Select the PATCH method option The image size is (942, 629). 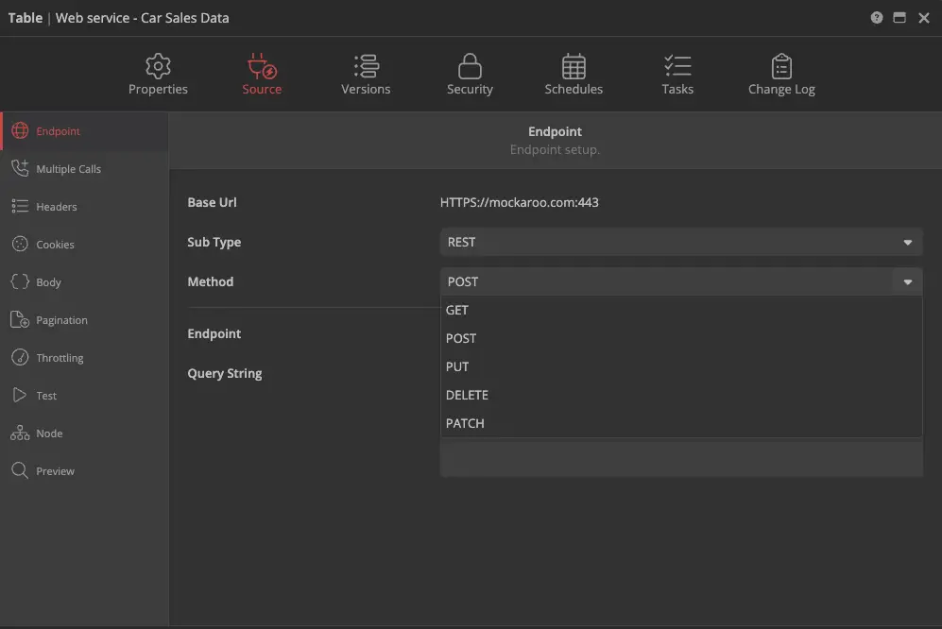pyautogui.click(x=465, y=423)
